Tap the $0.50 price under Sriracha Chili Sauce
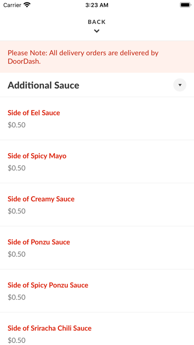Screen dimensions: 194x345 [17, 341]
